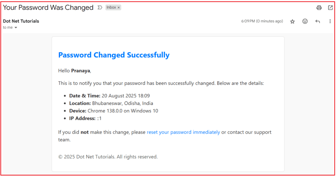Click the "Date & Time" detail line
336x176 pixels.
point(109,96)
